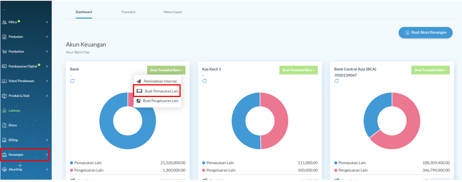Open the Biaya sidebar menu
This screenshot has height=182, width=462.
click(x=25, y=125)
